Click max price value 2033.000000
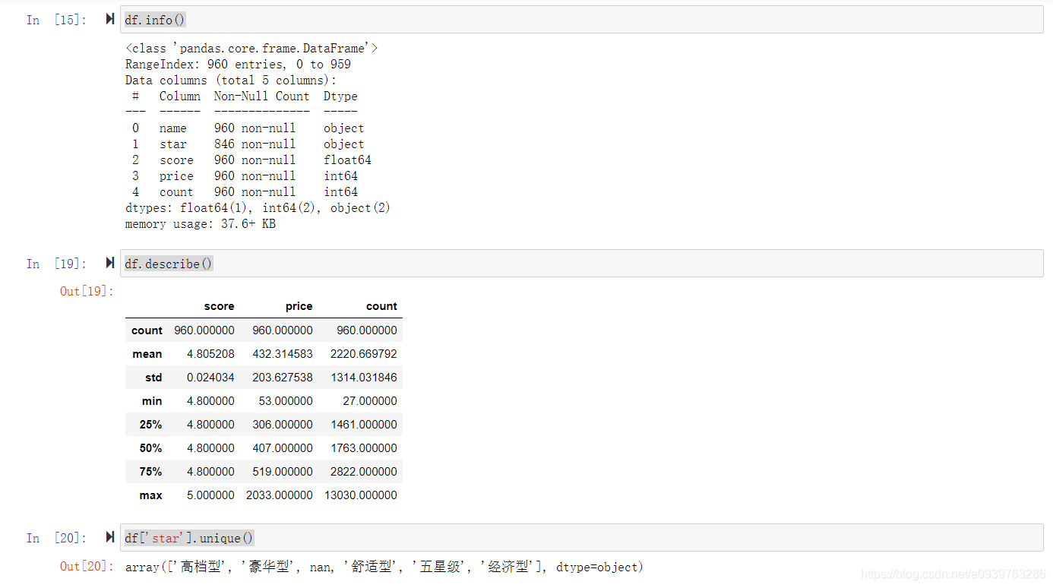1053x588 pixels. [280, 495]
